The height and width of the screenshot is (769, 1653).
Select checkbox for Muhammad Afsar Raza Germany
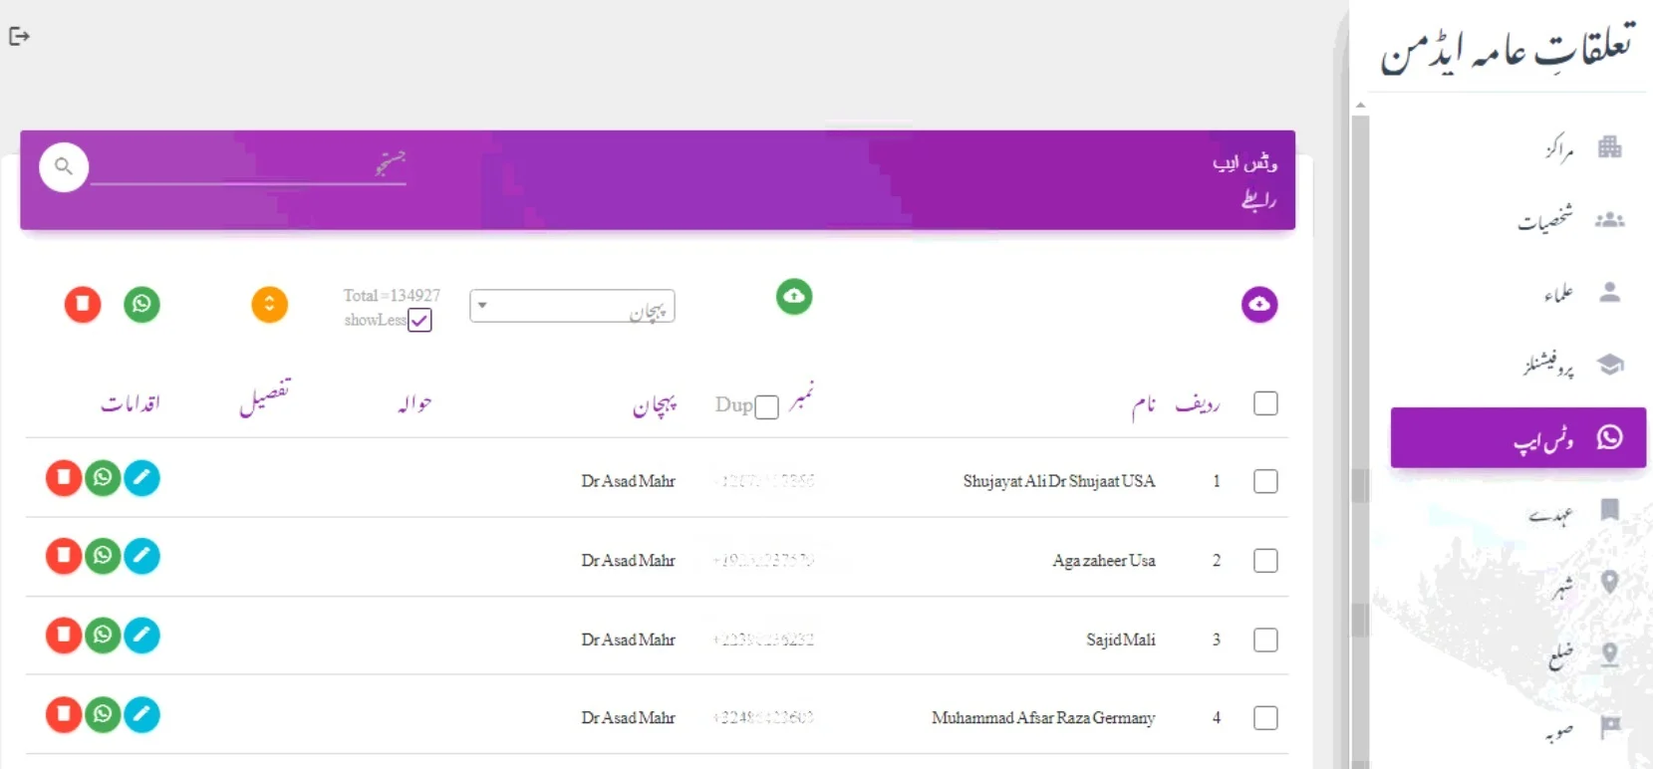pyautogui.click(x=1265, y=718)
